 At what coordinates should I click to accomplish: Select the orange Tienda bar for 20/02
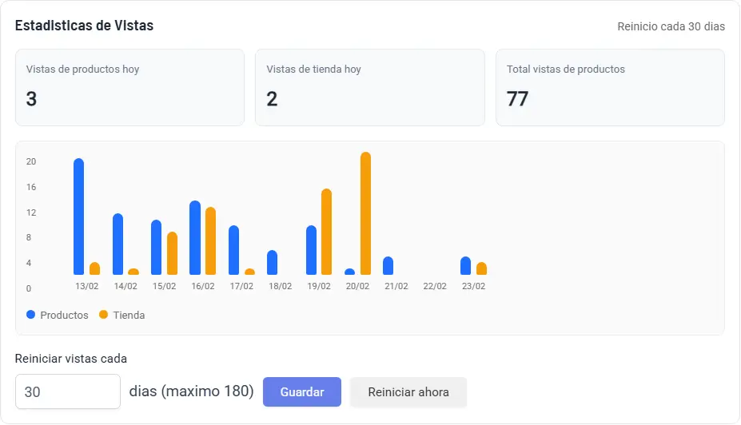pyautogui.click(x=366, y=213)
